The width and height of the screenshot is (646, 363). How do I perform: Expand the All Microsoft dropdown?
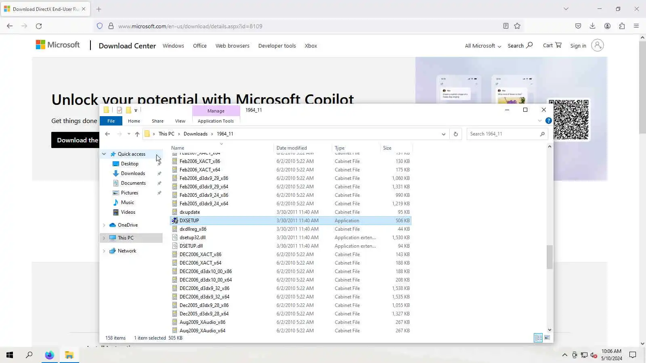(483, 46)
